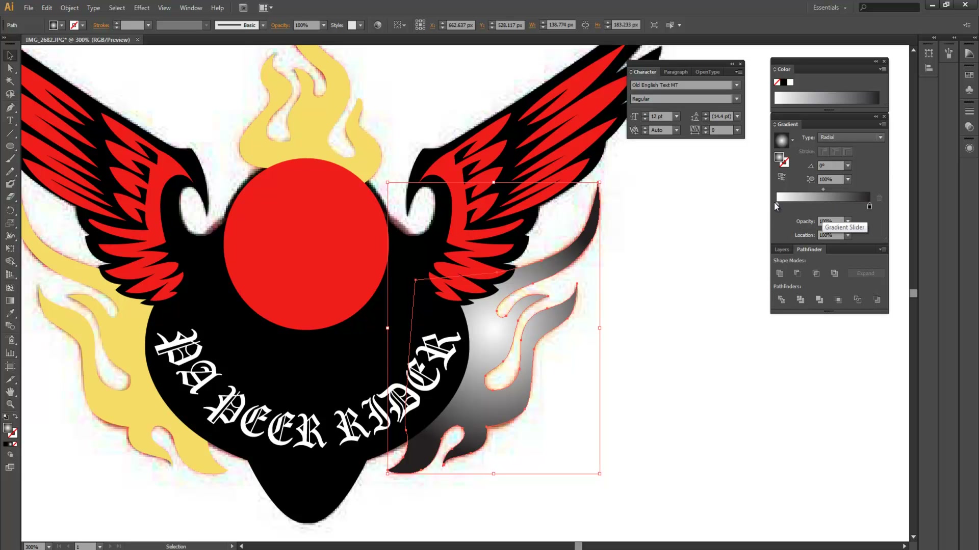
Task: Select the Free Transform tool
Action: tap(10, 249)
